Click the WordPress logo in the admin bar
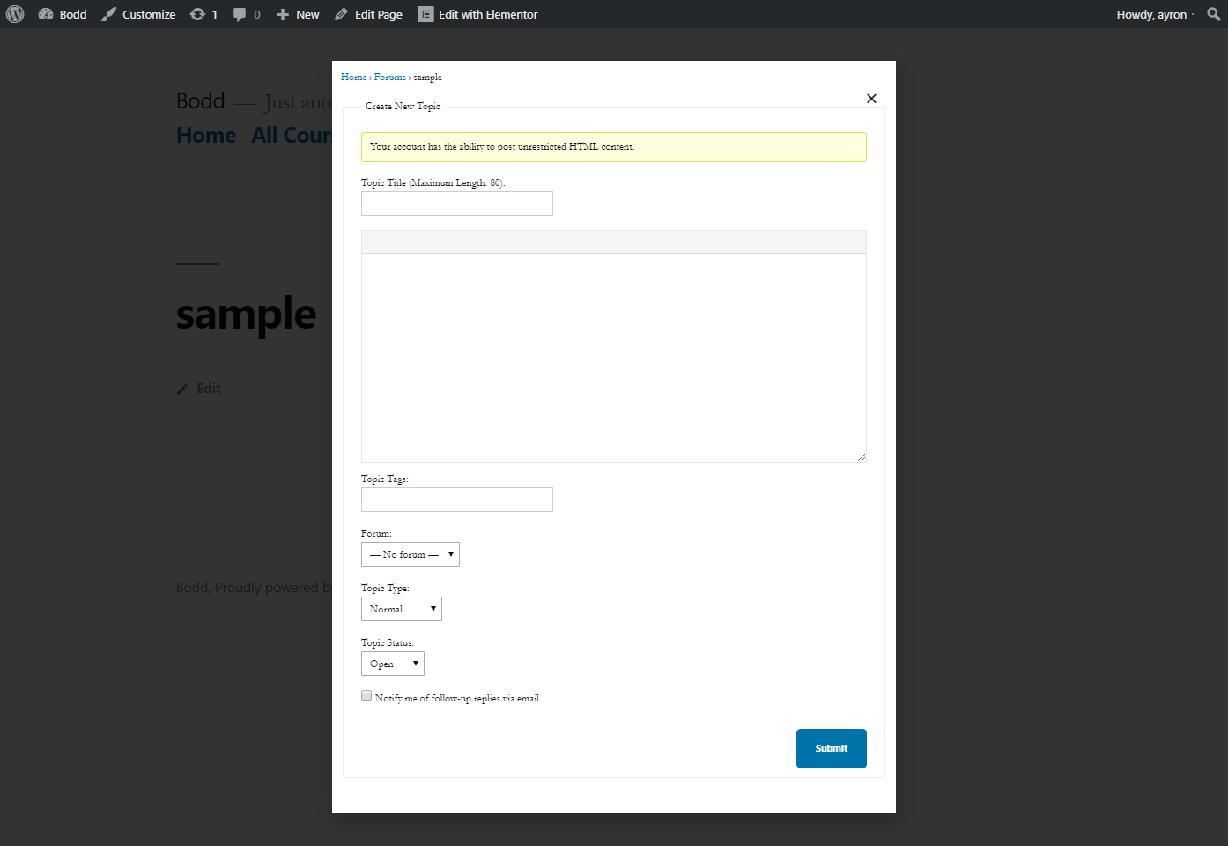This screenshot has height=846, width=1228. pyautogui.click(x=14, y=13)
